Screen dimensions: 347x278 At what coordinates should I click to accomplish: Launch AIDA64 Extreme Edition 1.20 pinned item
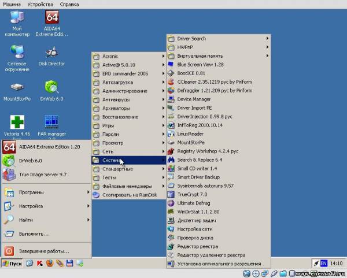[47, 147]
